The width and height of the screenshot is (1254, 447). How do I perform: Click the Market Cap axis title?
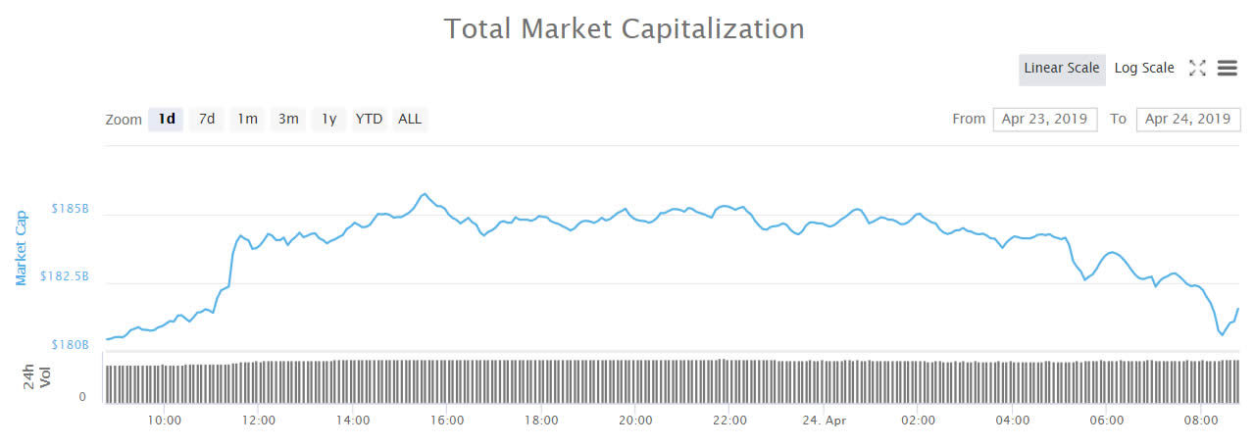pyautogui.click(x=22, y=247)
